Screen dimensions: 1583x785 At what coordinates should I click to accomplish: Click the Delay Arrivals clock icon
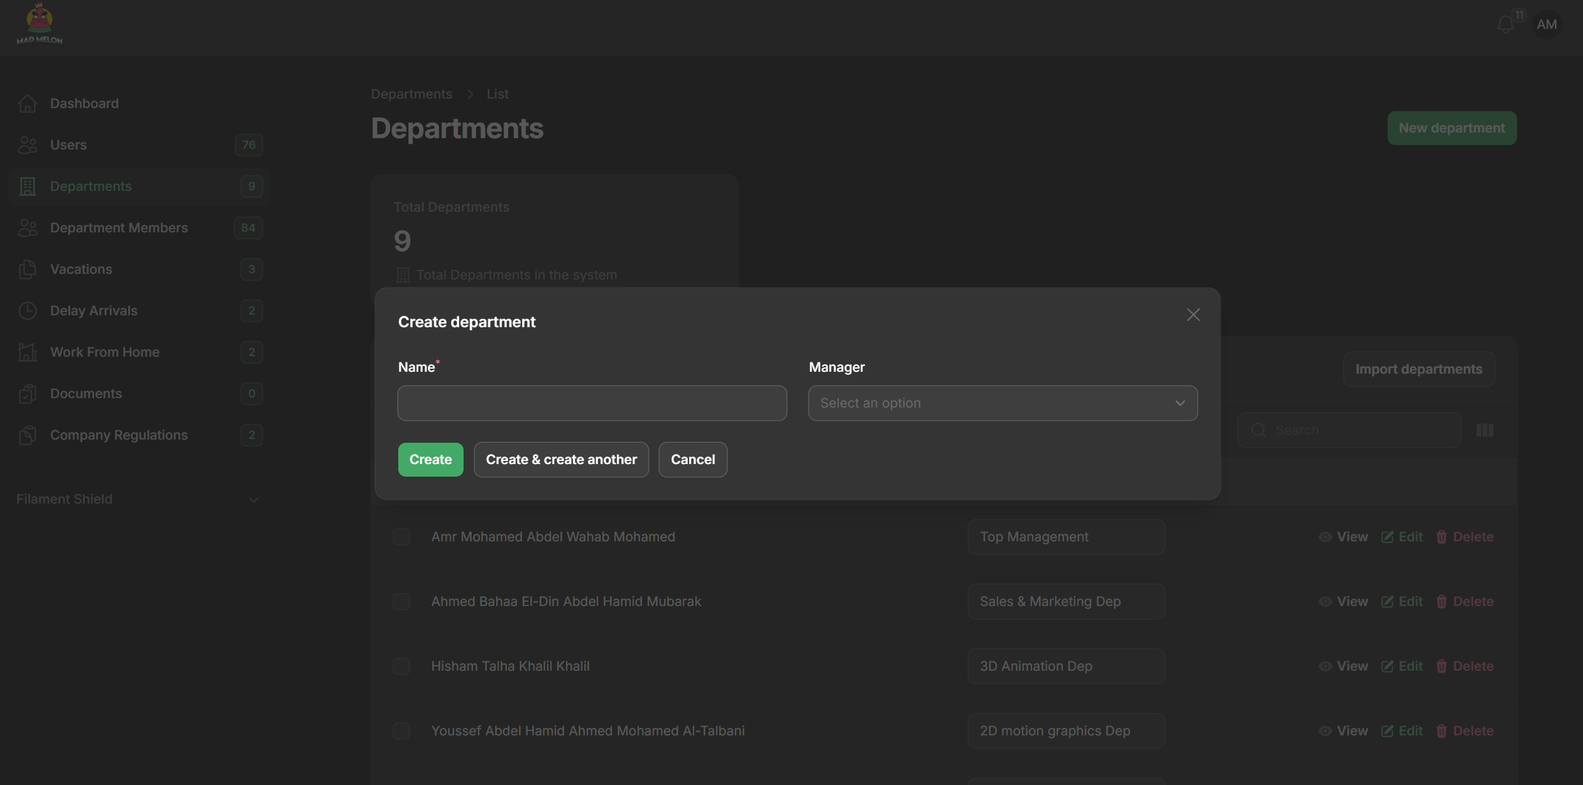tap(28, 311)
